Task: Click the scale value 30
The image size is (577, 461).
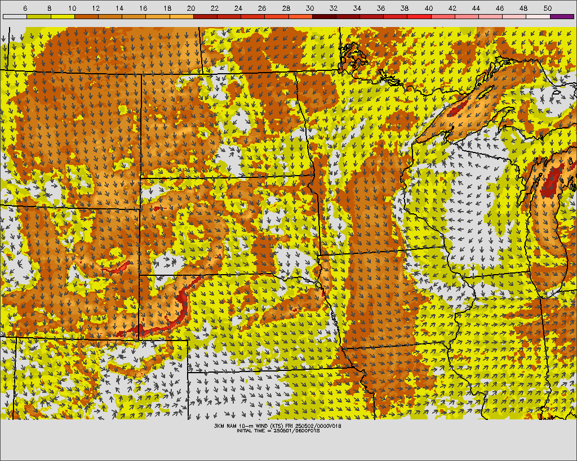Action: coord(310,8)
